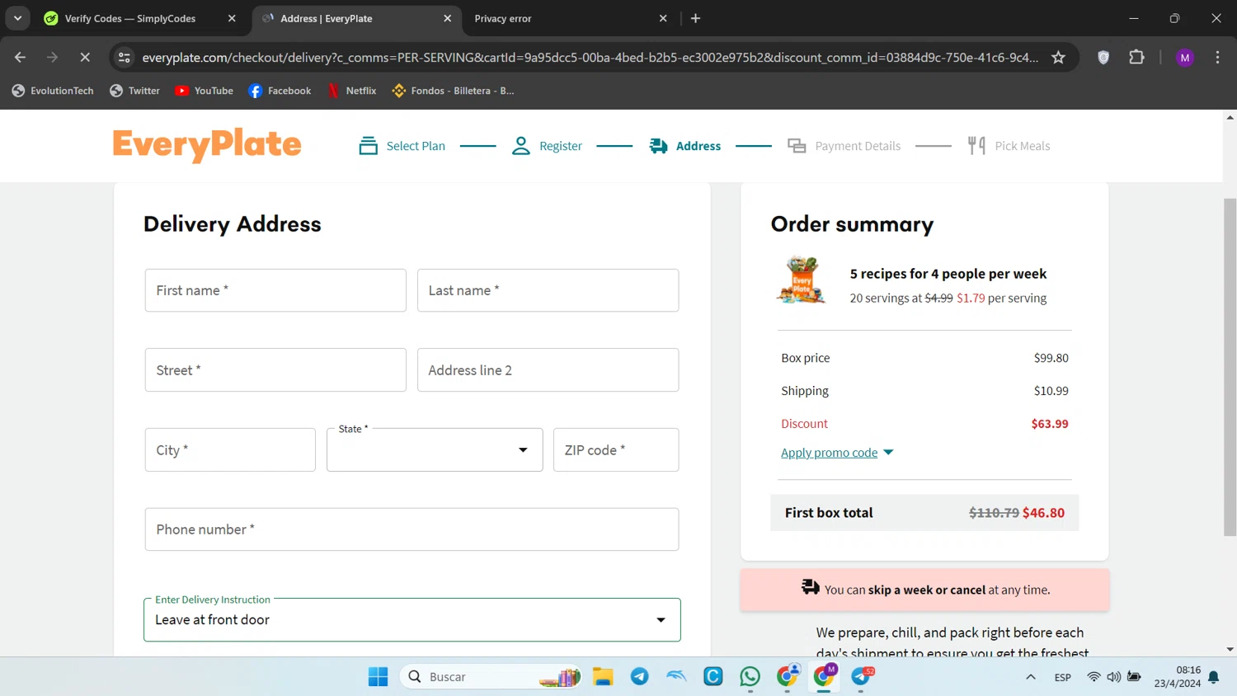
Task: Click the page vertical scrollbar
Action: [1230, 367]
